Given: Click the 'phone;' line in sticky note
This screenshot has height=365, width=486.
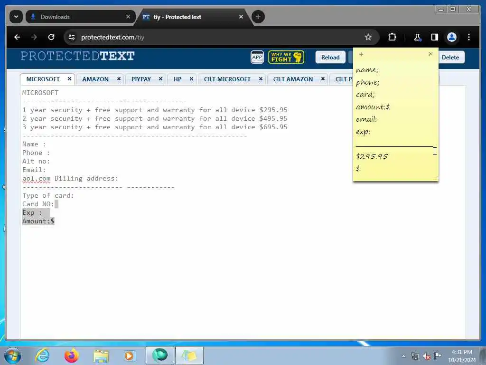Looking at the screenshot, I should tap(368, 82).
